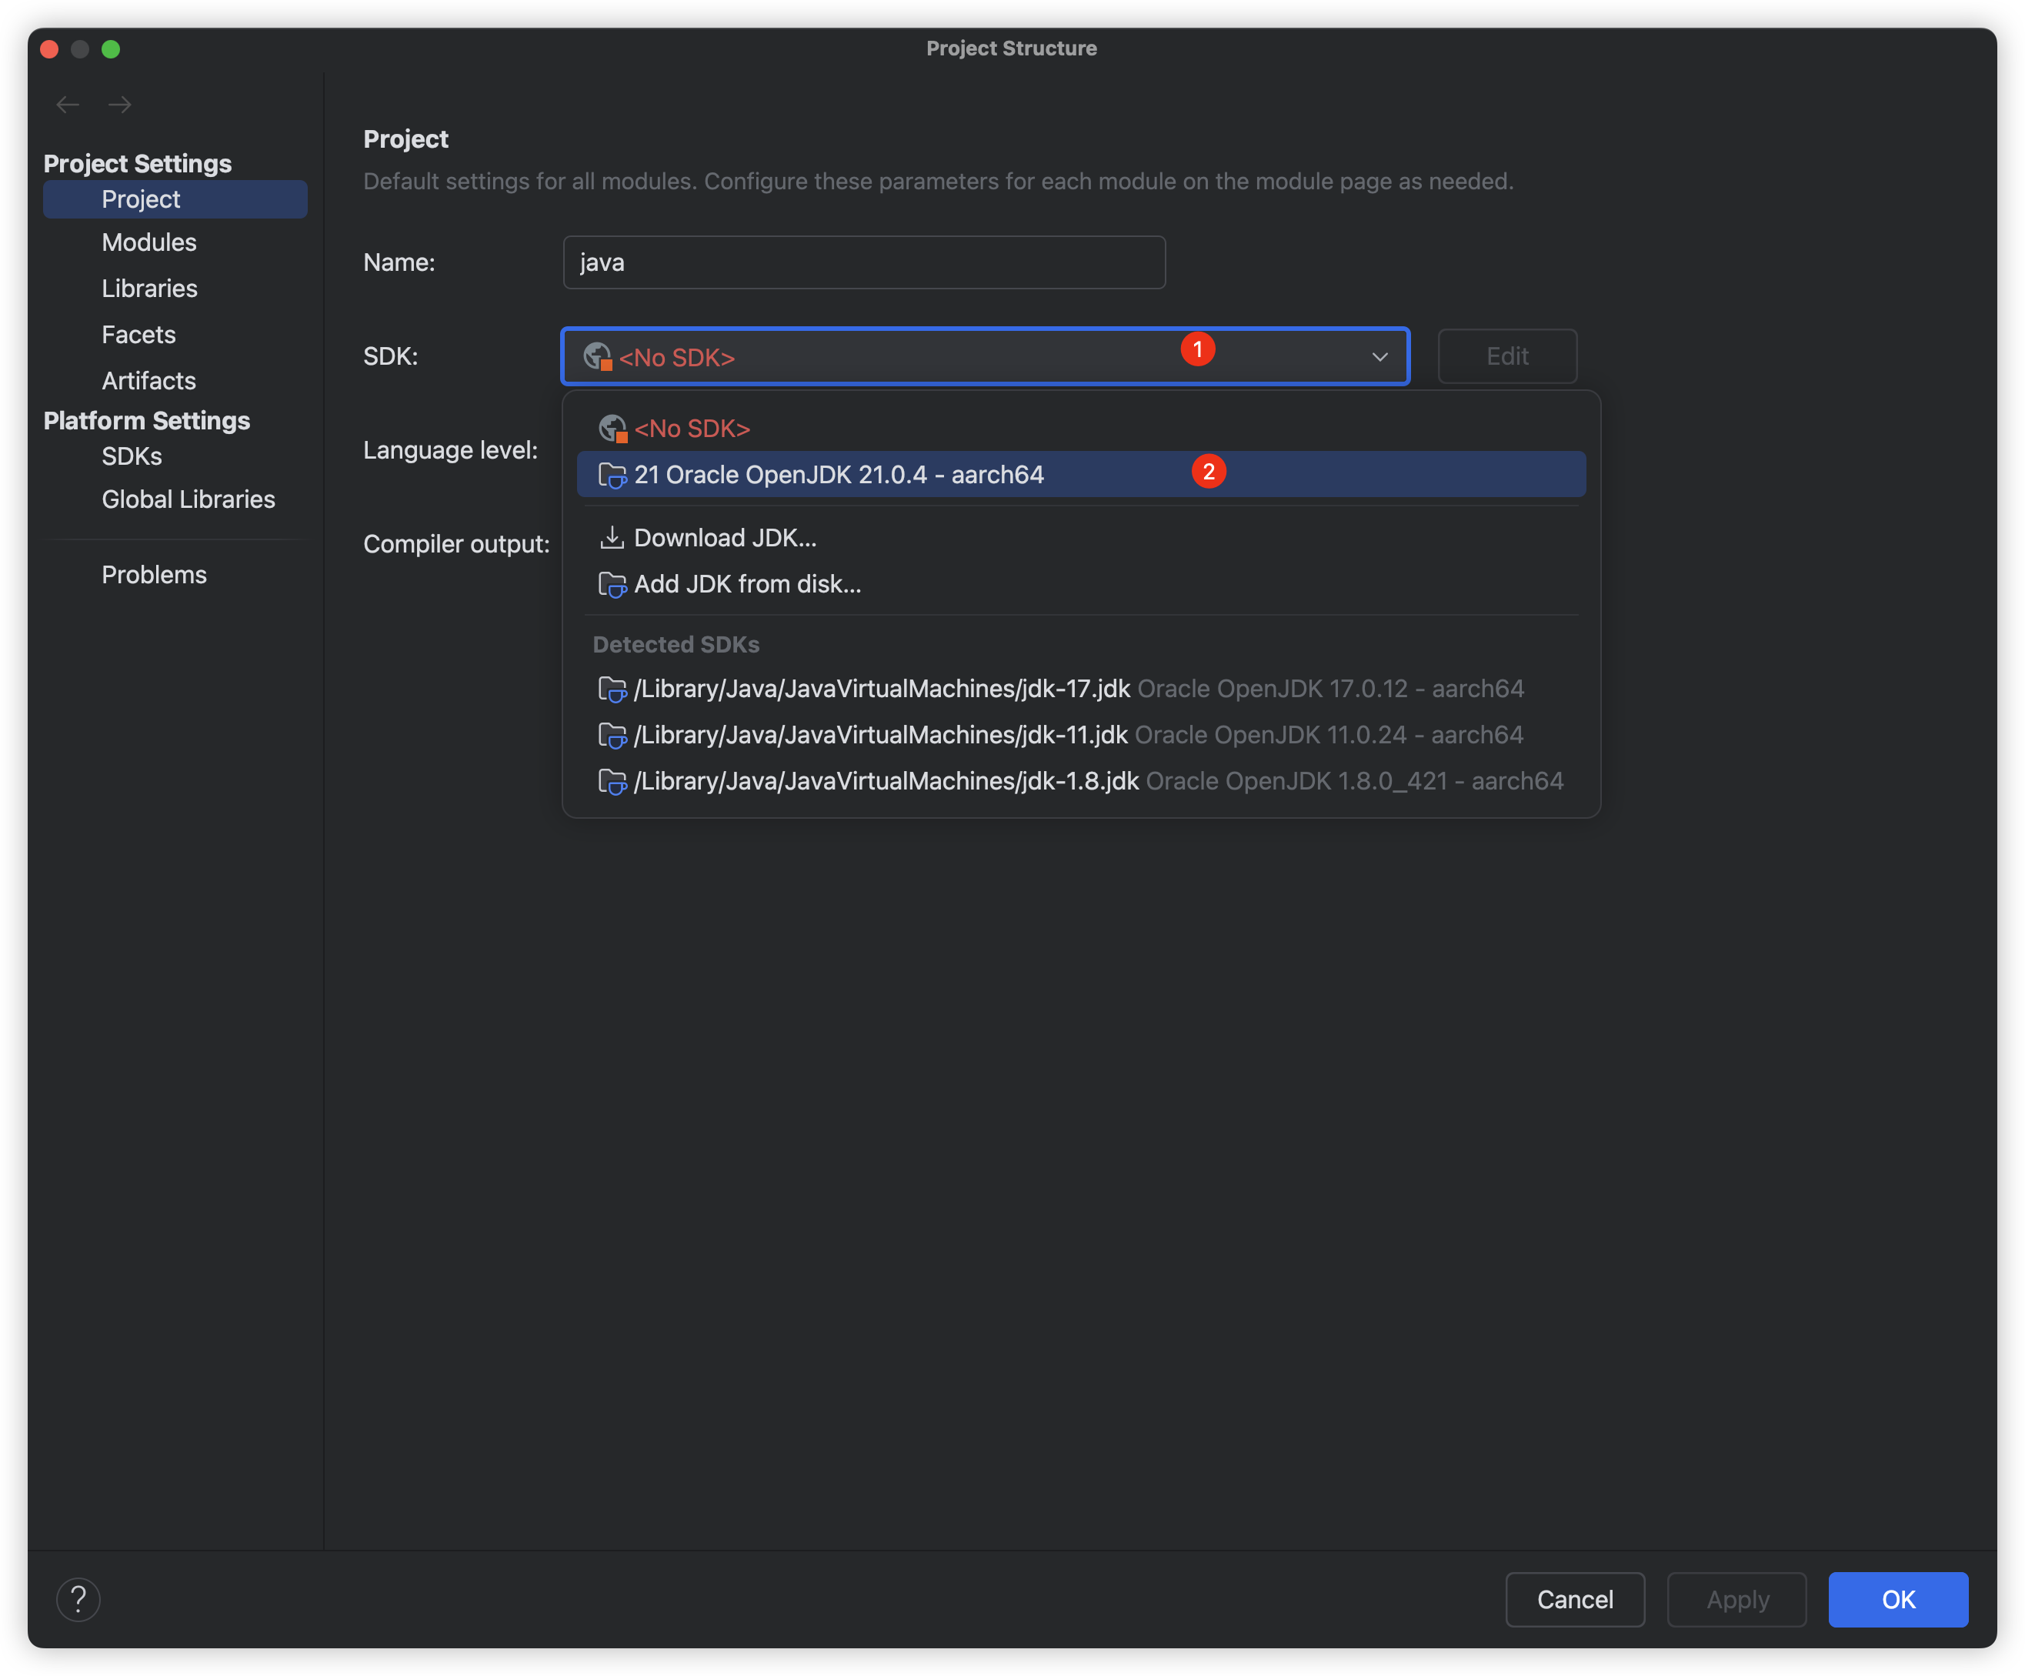This screenshot has width=2025, height=1676.
Task: Collapse the SDK dropdown chevron
Action: point(1380,357)
